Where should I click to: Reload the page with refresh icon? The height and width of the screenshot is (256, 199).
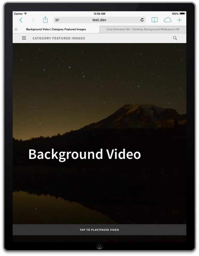(142, 20)
